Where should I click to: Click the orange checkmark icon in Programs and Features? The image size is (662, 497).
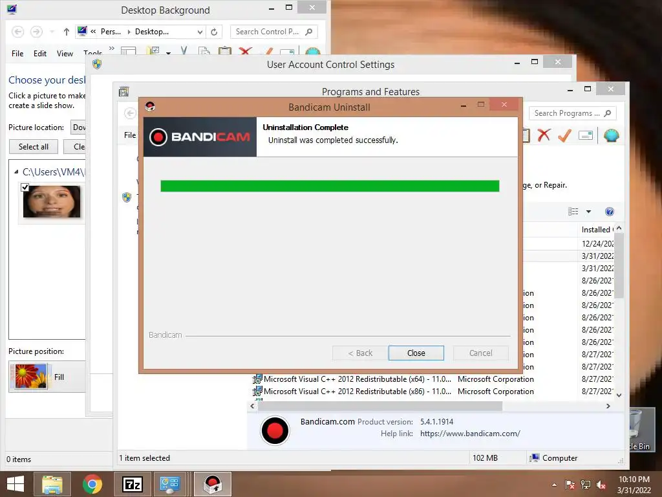tap(564, 135)
